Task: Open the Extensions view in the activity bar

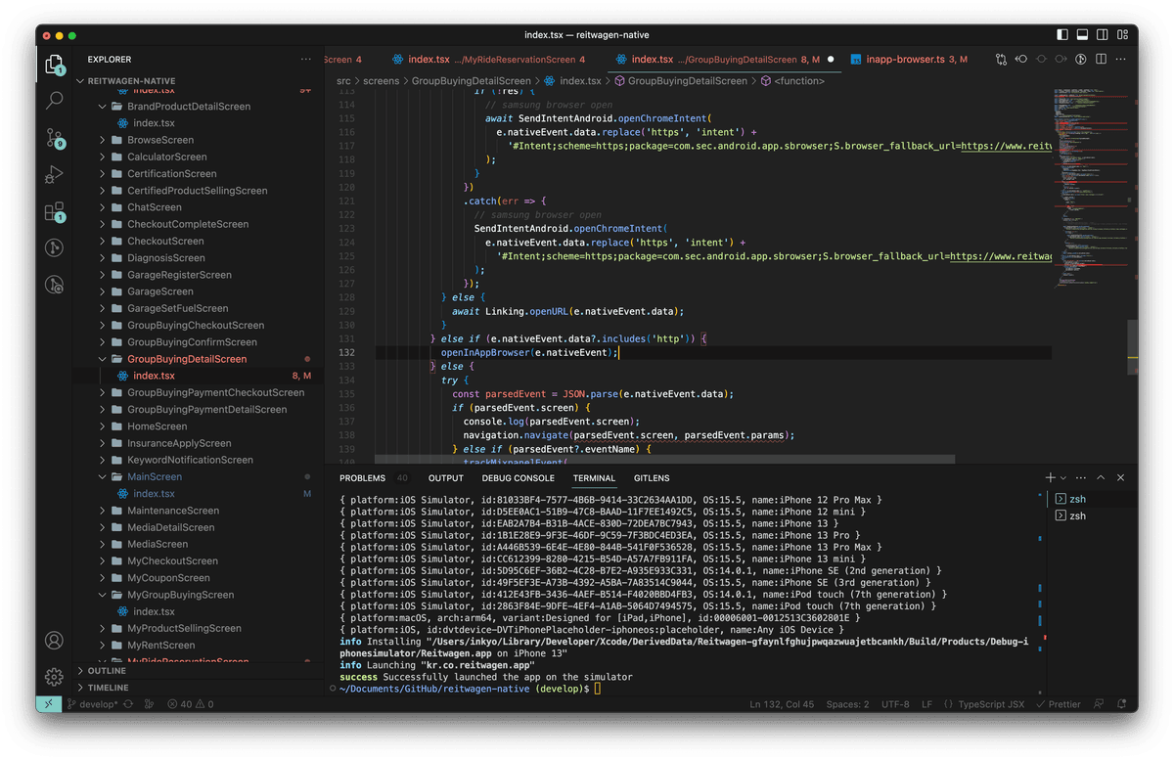Action: 55,211
